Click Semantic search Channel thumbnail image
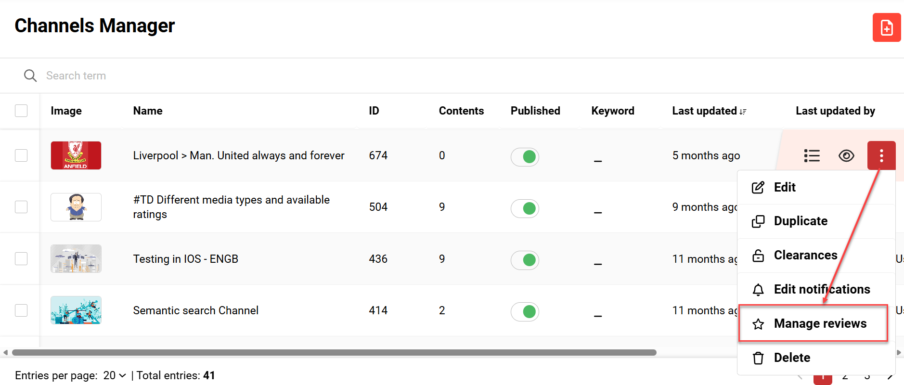904x385 pixels. [x=76, y=310]
